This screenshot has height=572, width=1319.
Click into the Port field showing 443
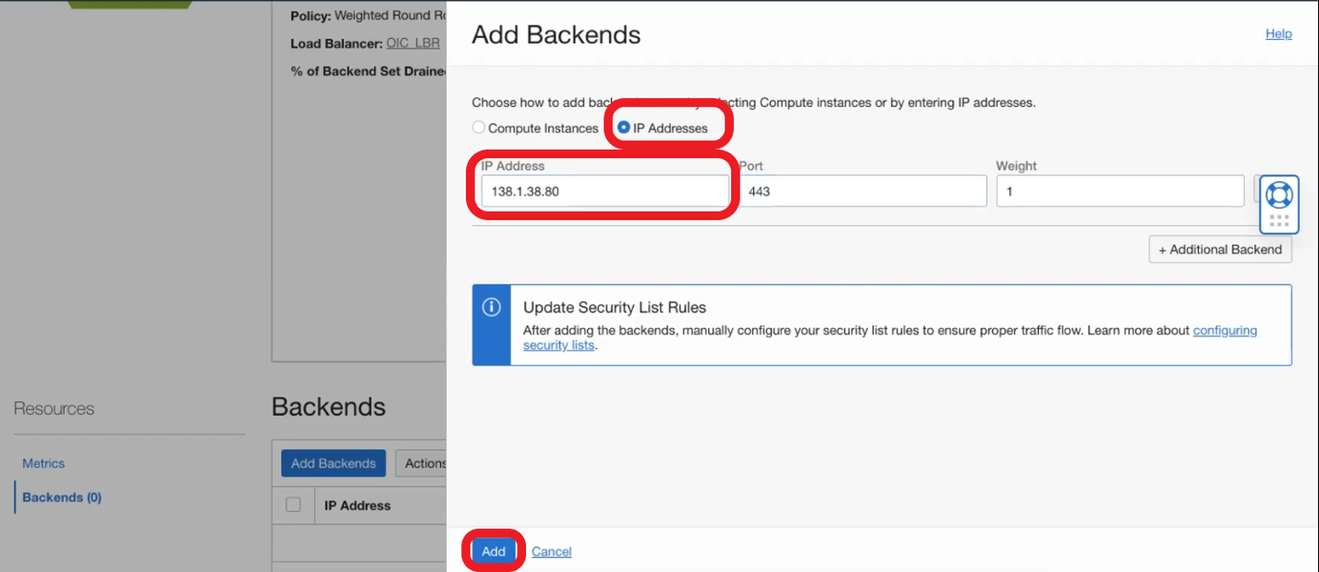[862, 191]
